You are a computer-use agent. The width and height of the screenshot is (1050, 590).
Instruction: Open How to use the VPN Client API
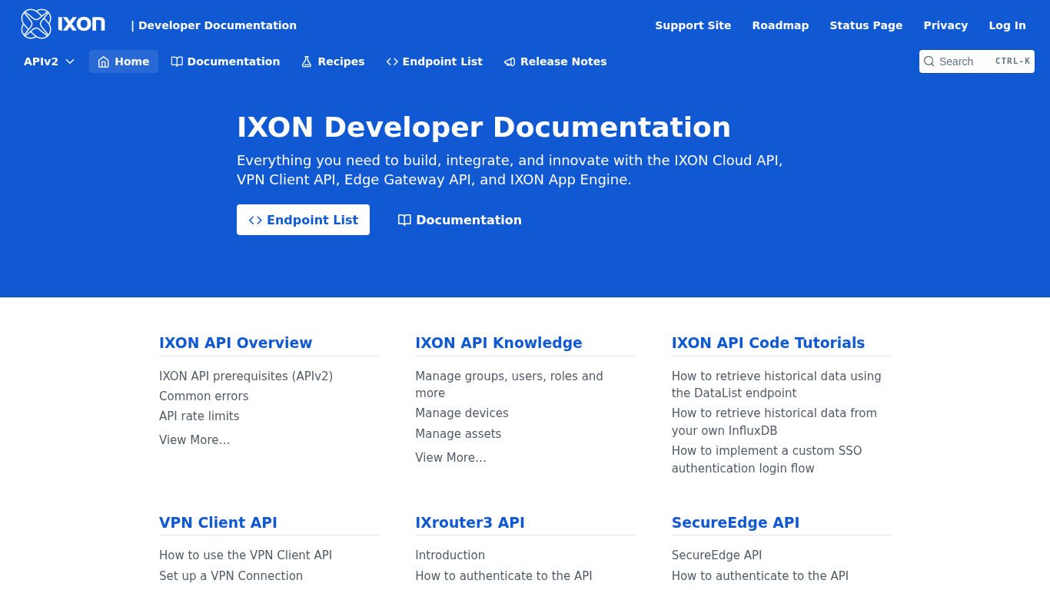(x=245, y=555)
